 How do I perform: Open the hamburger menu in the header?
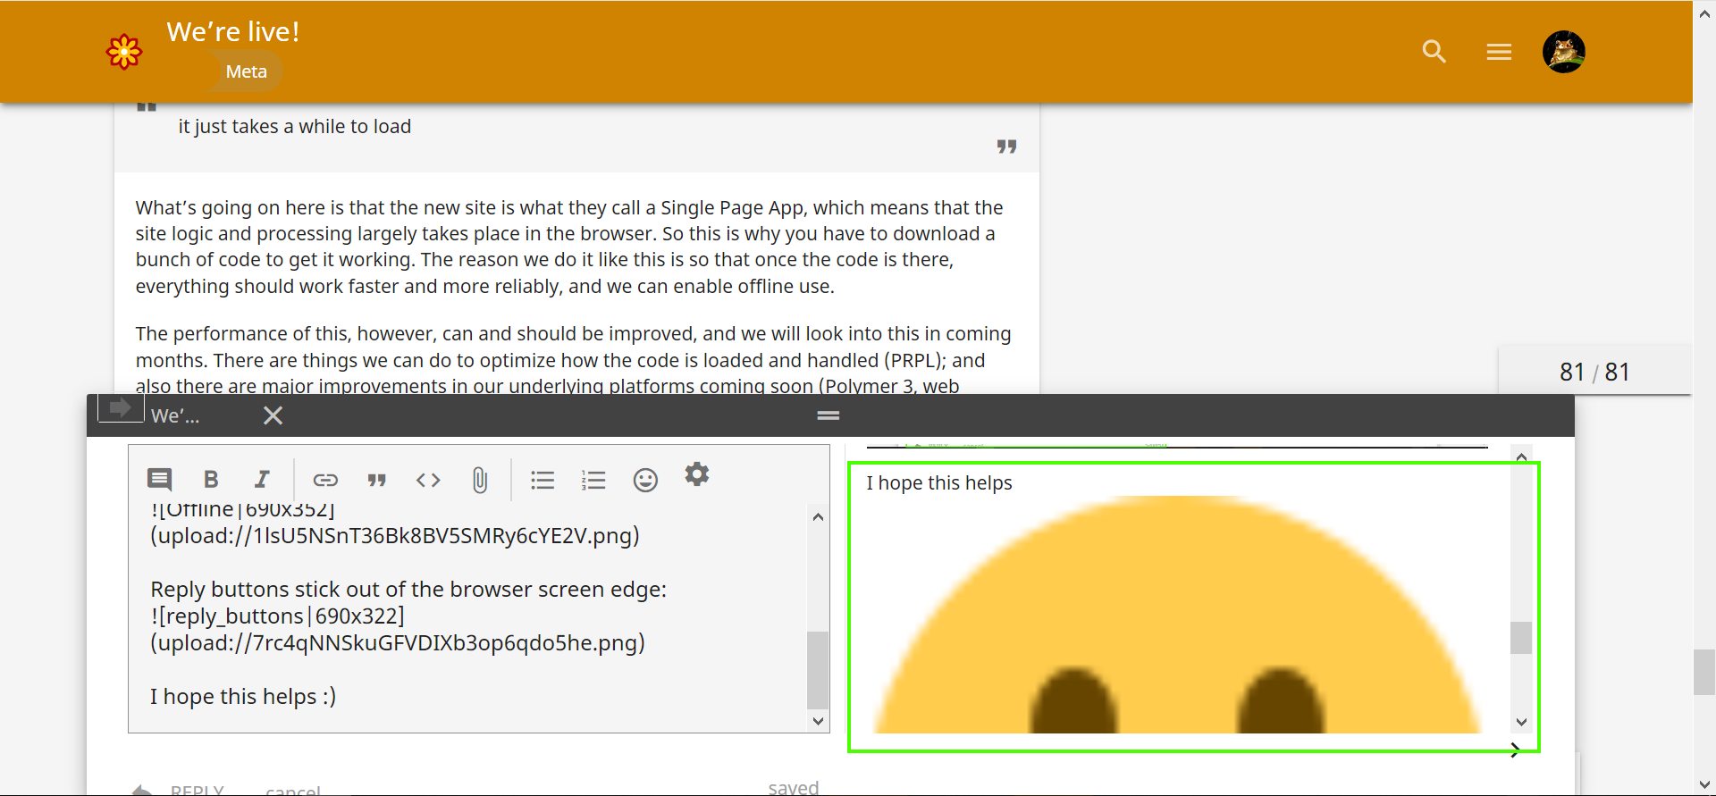point(1499,52)
